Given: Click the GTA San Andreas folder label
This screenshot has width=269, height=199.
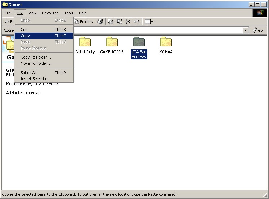Looking at the screenshot, I should pos(139,54).
